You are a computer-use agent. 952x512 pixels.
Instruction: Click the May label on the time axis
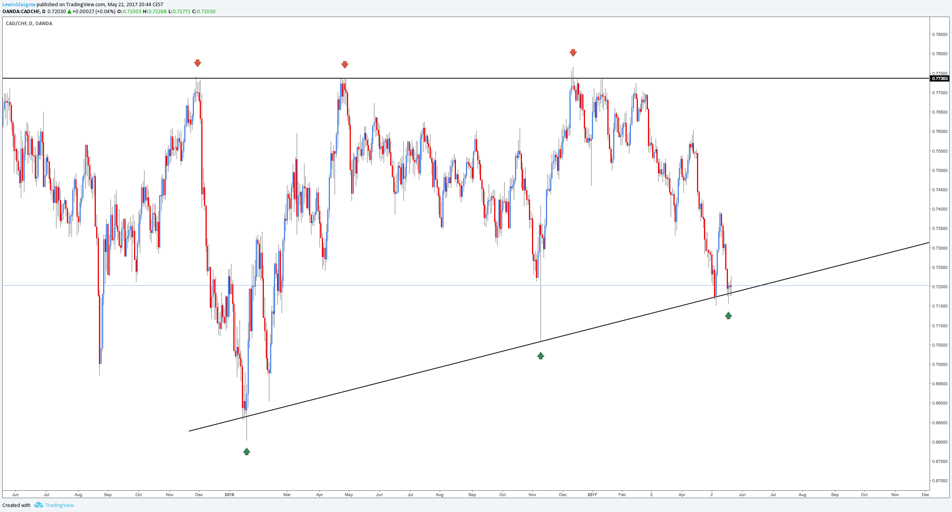click(349, 495)
